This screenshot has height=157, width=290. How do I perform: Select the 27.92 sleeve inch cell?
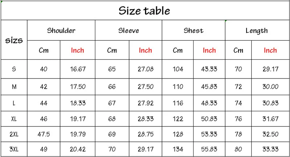coord(146,103)
